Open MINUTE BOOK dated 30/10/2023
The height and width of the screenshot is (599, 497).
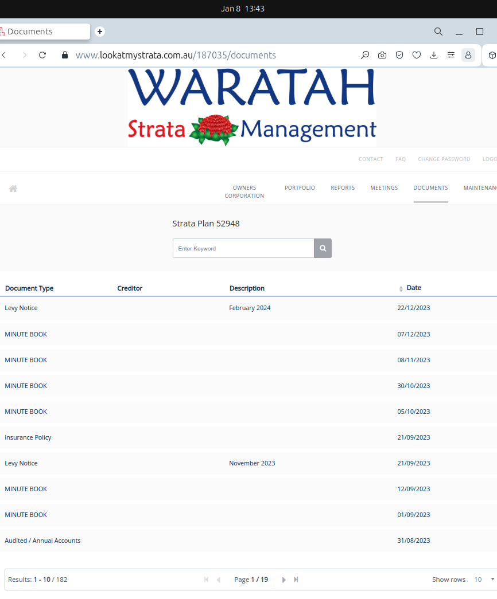pos(248,386)
